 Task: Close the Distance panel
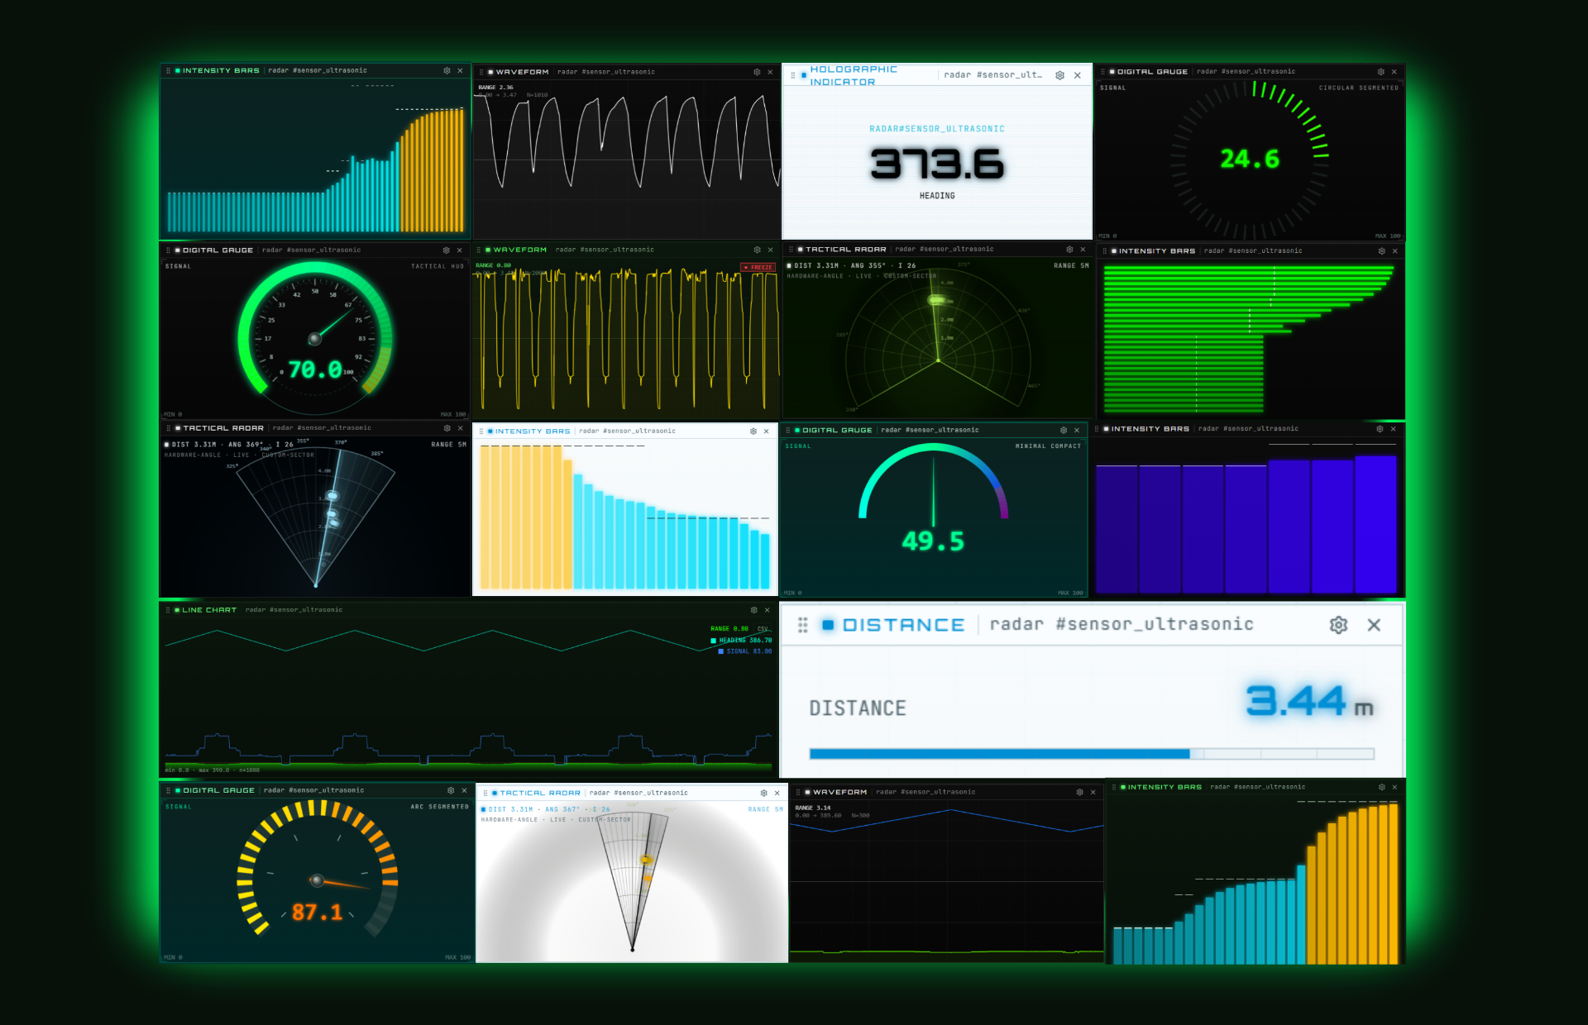click(x=1374, y=625)
